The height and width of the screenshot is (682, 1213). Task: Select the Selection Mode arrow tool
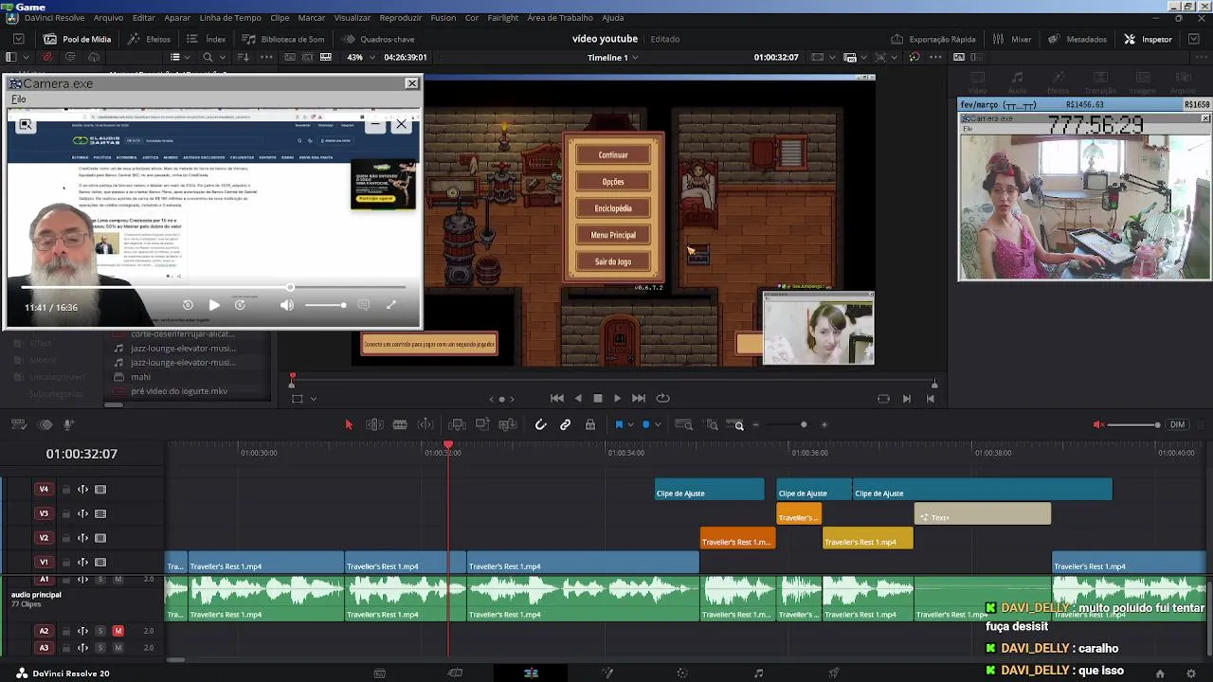(349, 425)
